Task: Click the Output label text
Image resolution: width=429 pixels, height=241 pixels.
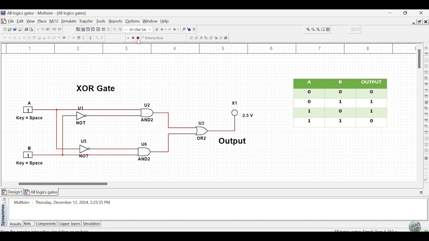Action: [x=232, y=141]
